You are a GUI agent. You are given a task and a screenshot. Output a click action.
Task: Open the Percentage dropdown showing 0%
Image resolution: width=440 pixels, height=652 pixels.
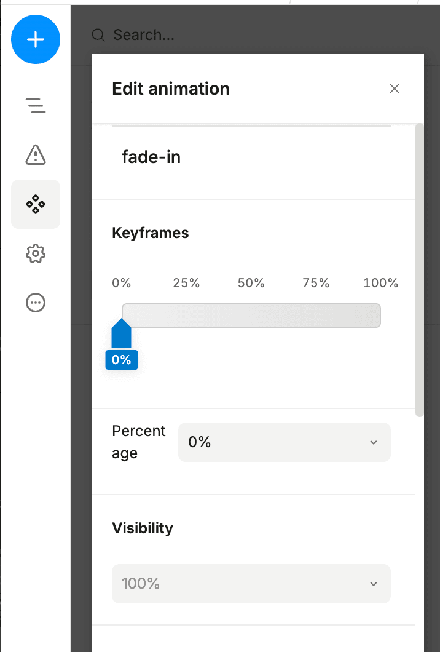(x=277, y=442)
